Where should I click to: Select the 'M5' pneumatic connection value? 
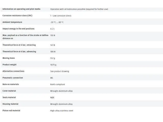(52, 78)
